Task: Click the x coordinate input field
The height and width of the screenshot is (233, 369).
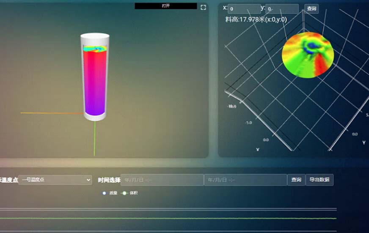Action: click(244, 8)
